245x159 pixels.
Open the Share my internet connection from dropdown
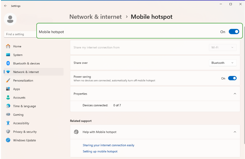tap(222, 47)
